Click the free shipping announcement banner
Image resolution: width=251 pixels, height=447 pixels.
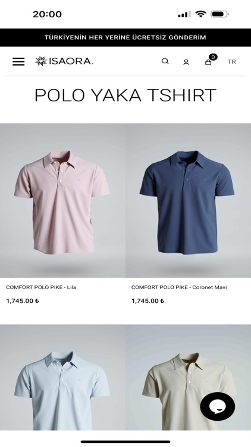125,38
